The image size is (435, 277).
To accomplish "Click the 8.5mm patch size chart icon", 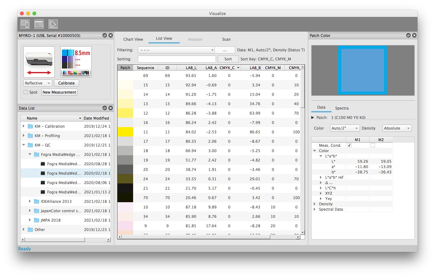I will click(76, 62).
